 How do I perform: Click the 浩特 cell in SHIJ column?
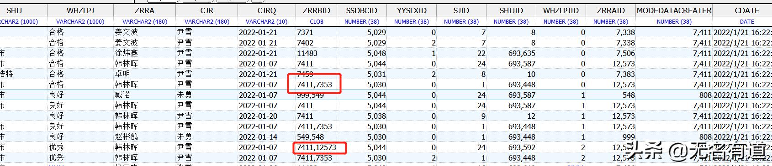(6, 74)
